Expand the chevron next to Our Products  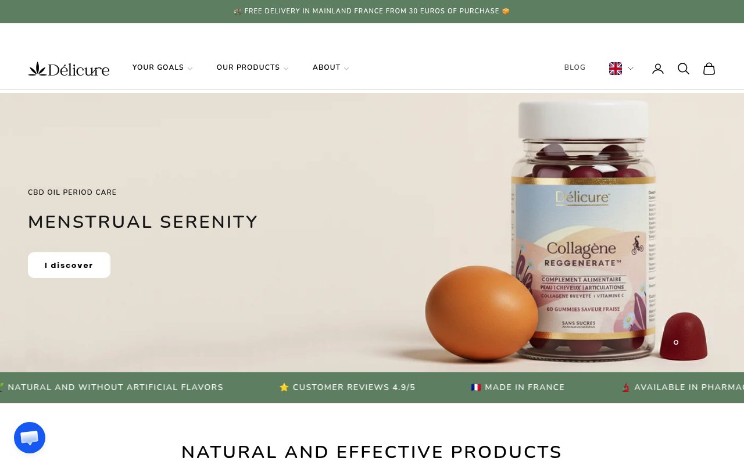[x=286, y=69]
